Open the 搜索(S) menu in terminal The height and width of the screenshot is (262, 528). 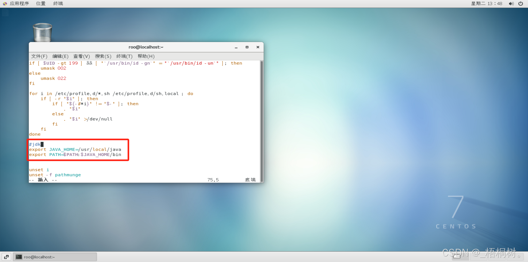tap(103, 56)
